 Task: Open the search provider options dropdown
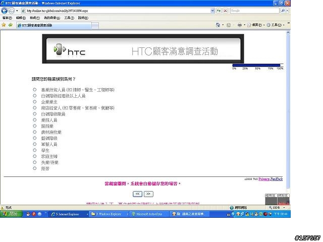(x=287, y=11)
